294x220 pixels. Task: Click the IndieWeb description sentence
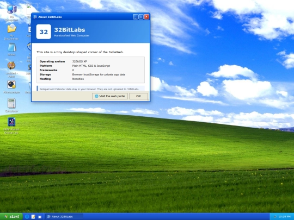(x=80, y=52)
